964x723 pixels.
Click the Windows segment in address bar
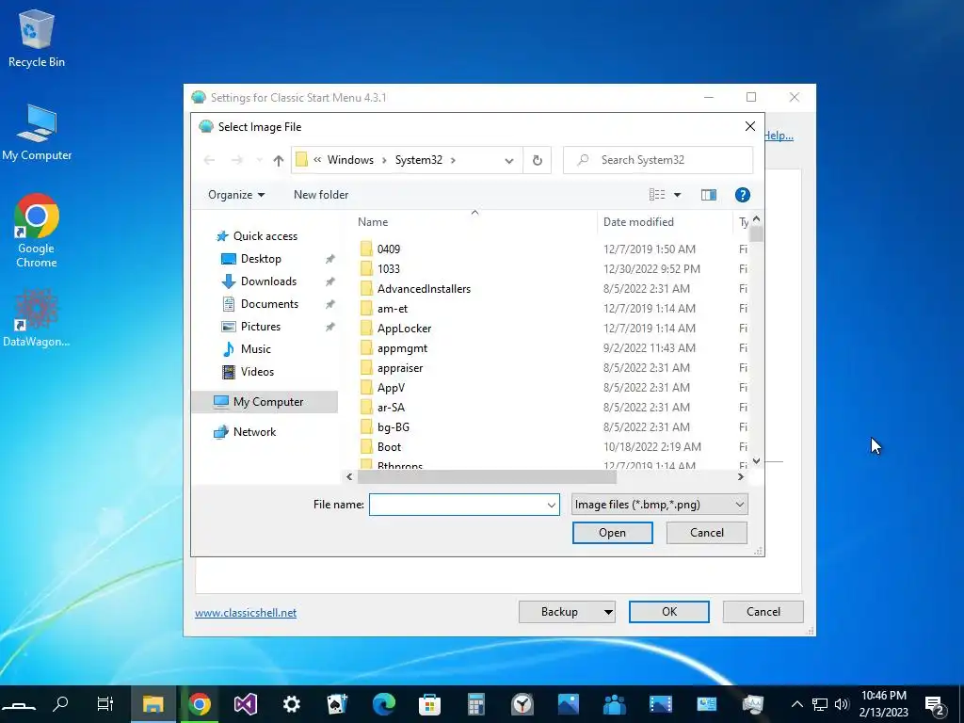pyautogui.click(x=350, y=160)
